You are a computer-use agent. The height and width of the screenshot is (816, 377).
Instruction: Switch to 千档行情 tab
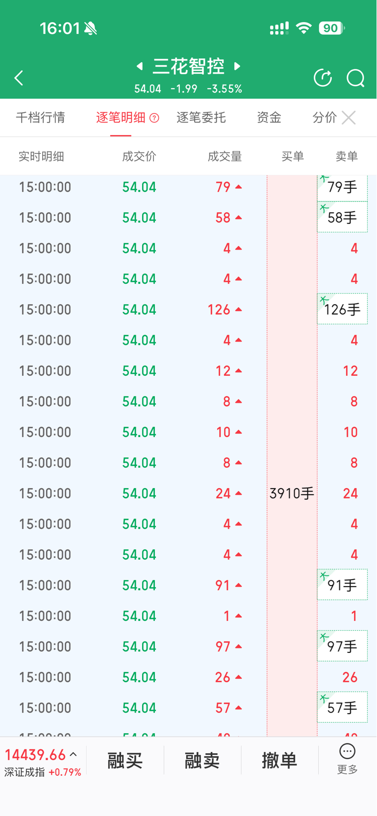[41, 118]
